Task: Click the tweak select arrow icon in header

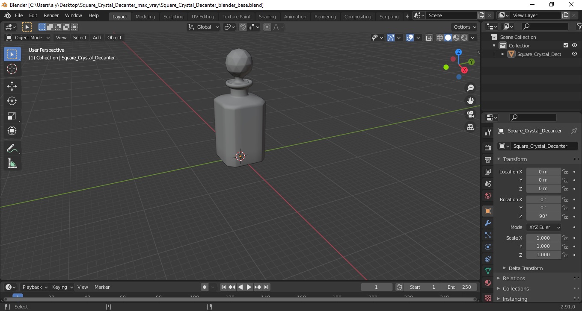Action: tap(27, 27)
